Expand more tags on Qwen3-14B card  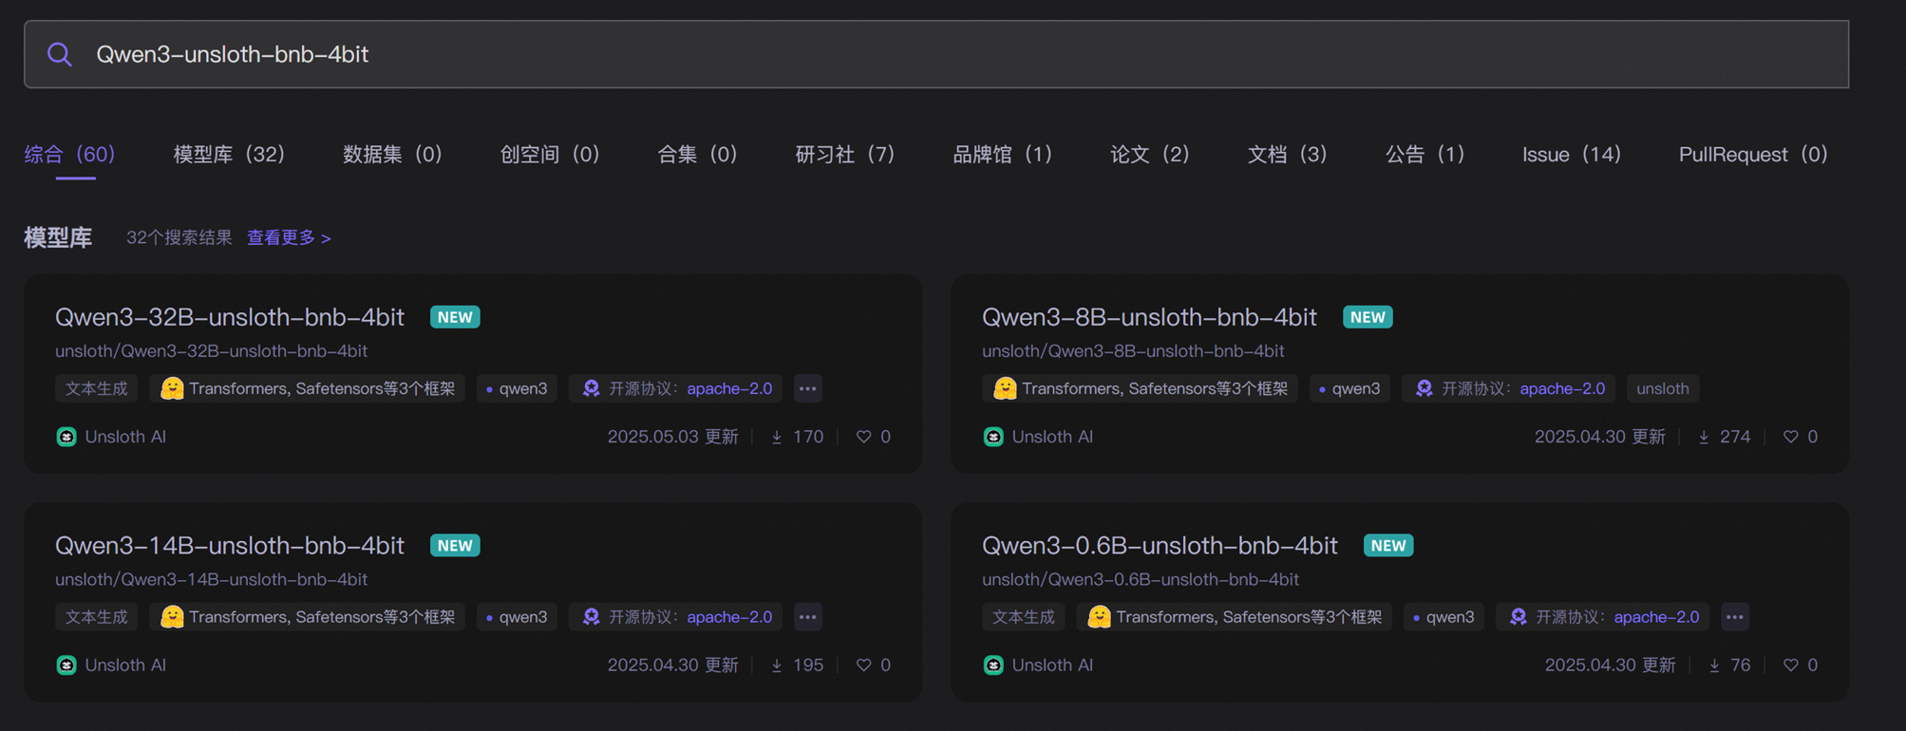807,616
